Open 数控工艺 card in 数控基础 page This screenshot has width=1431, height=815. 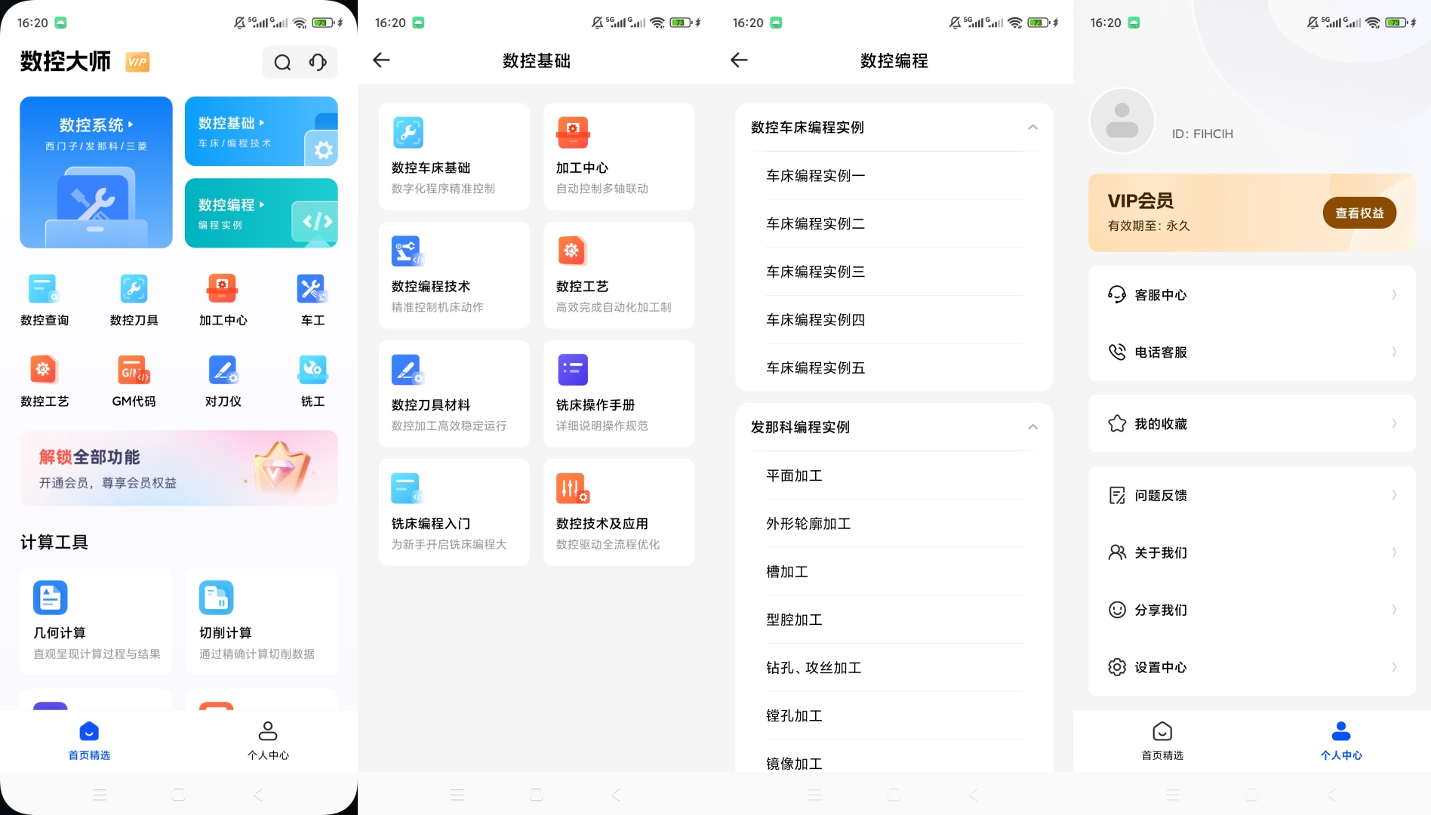pos(619,275)
